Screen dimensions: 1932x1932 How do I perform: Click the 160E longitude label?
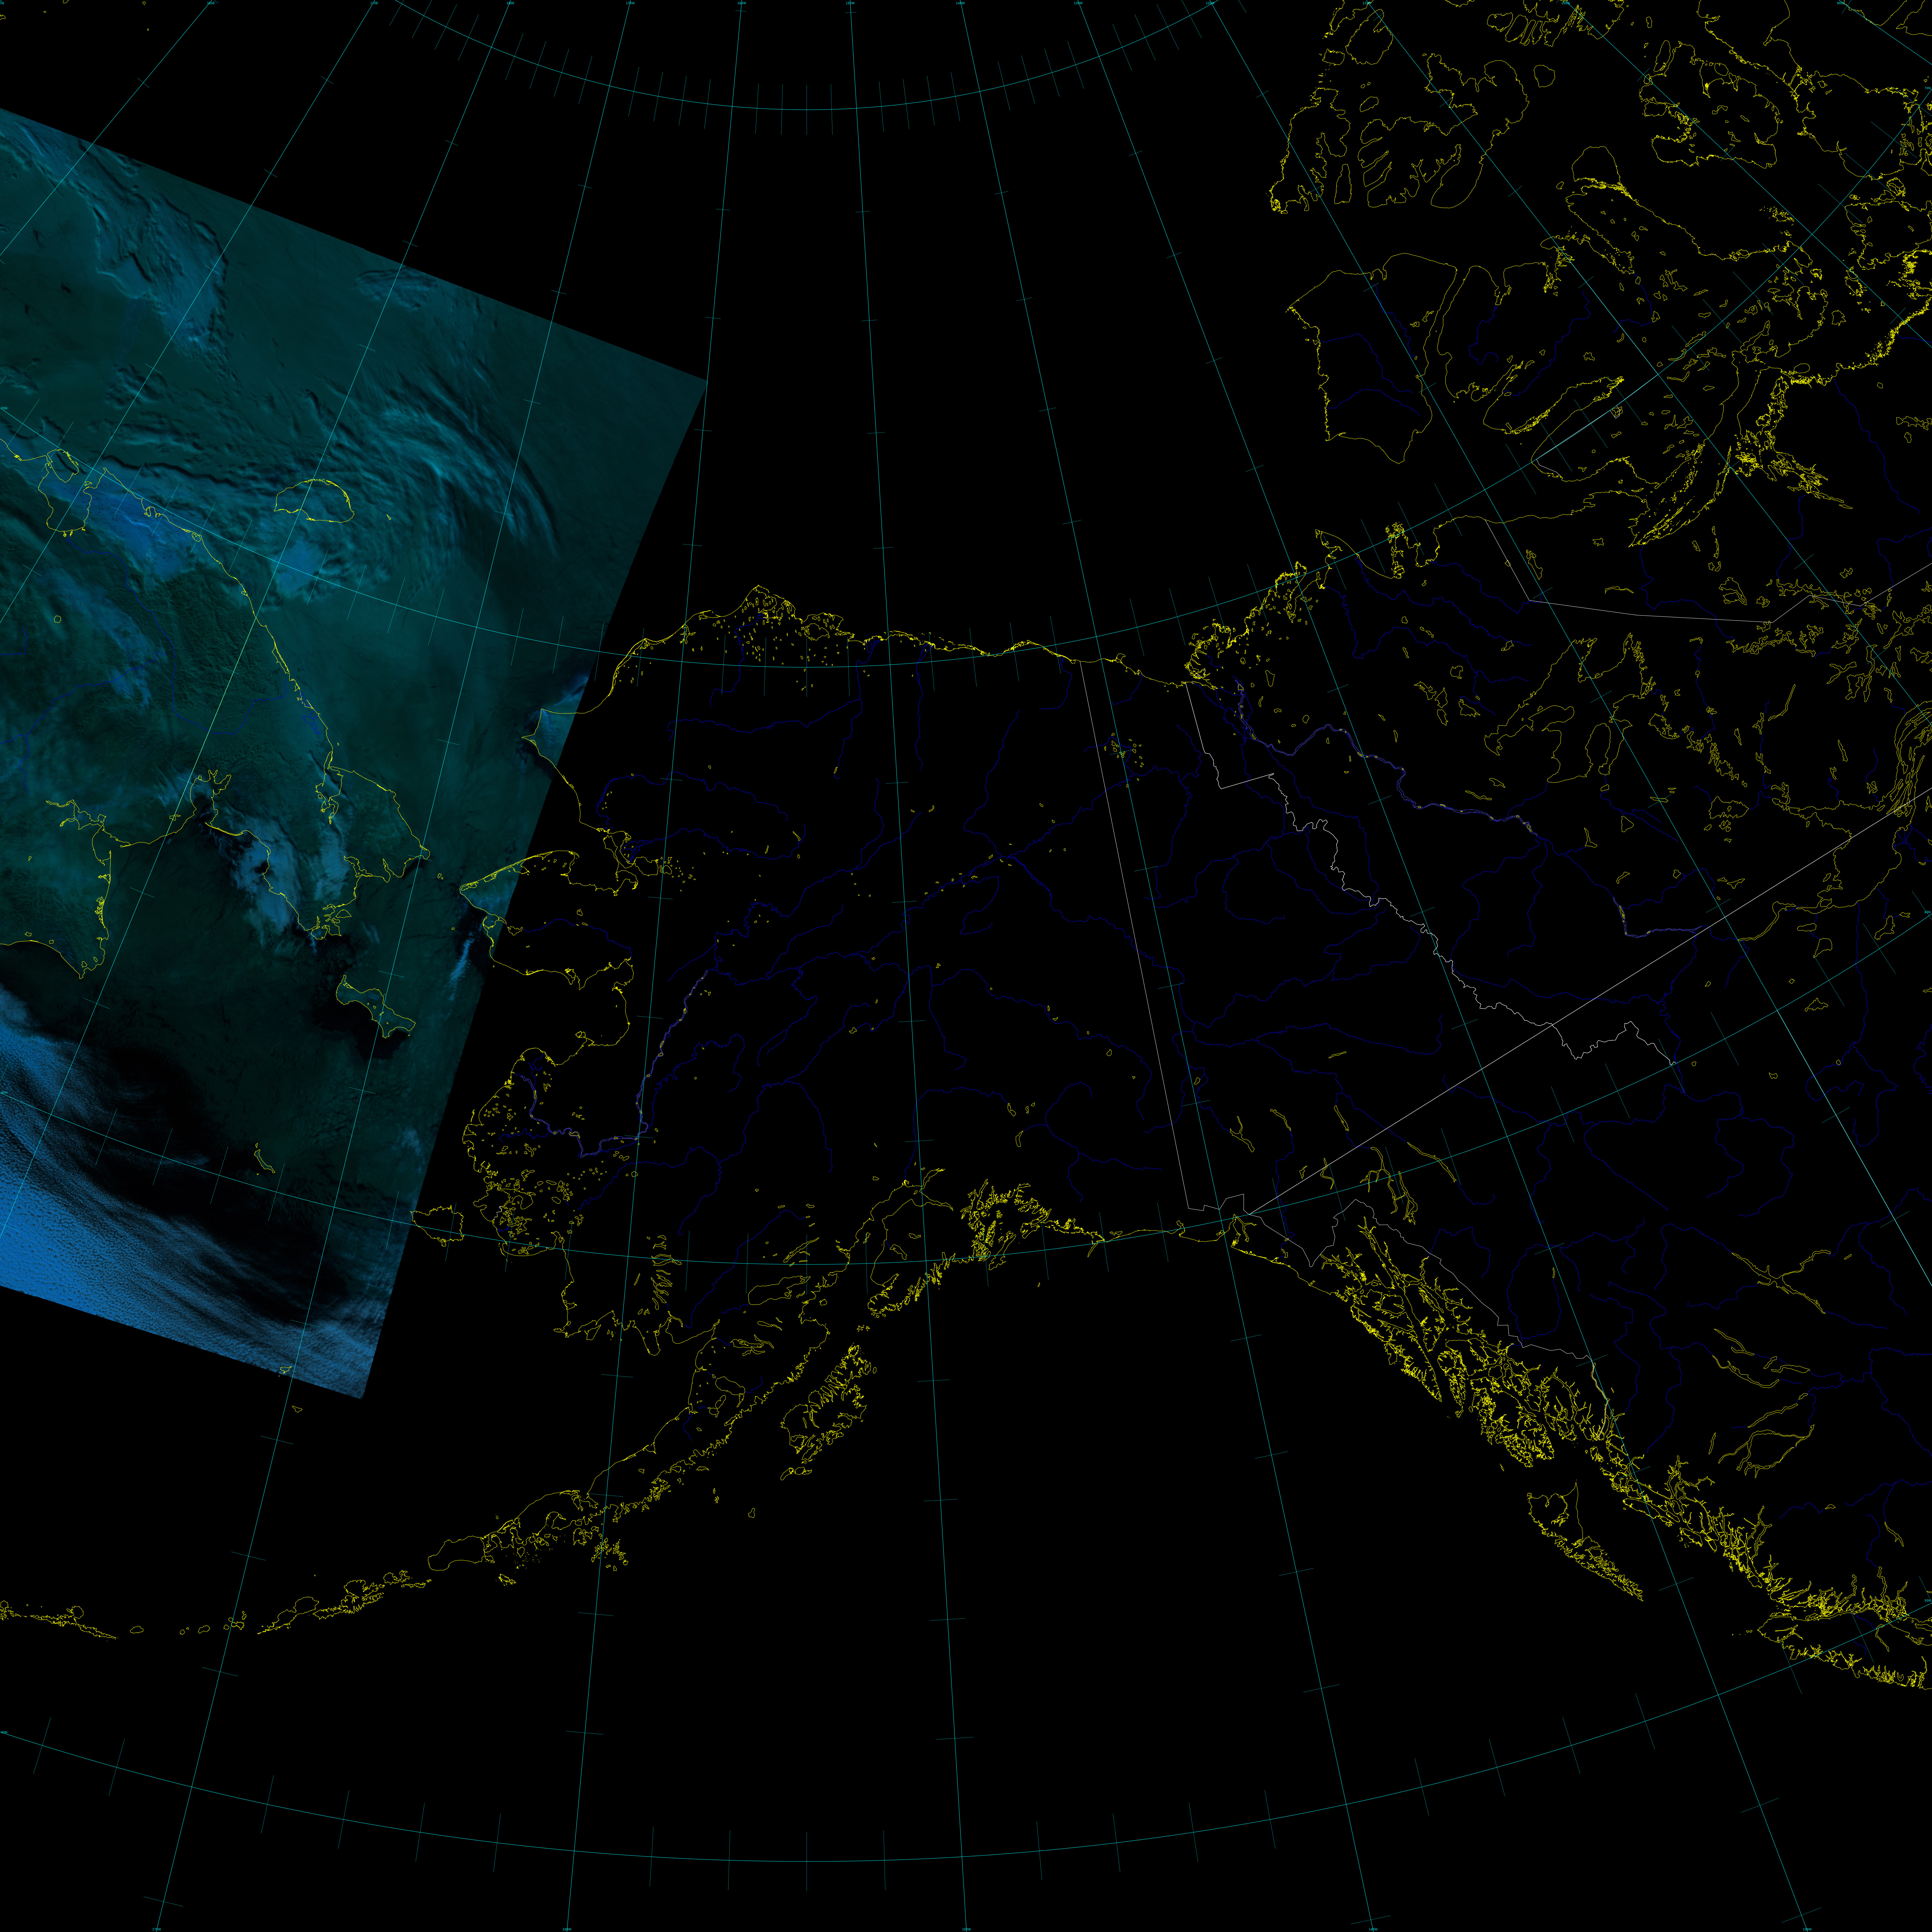click(x=211, y=3)
